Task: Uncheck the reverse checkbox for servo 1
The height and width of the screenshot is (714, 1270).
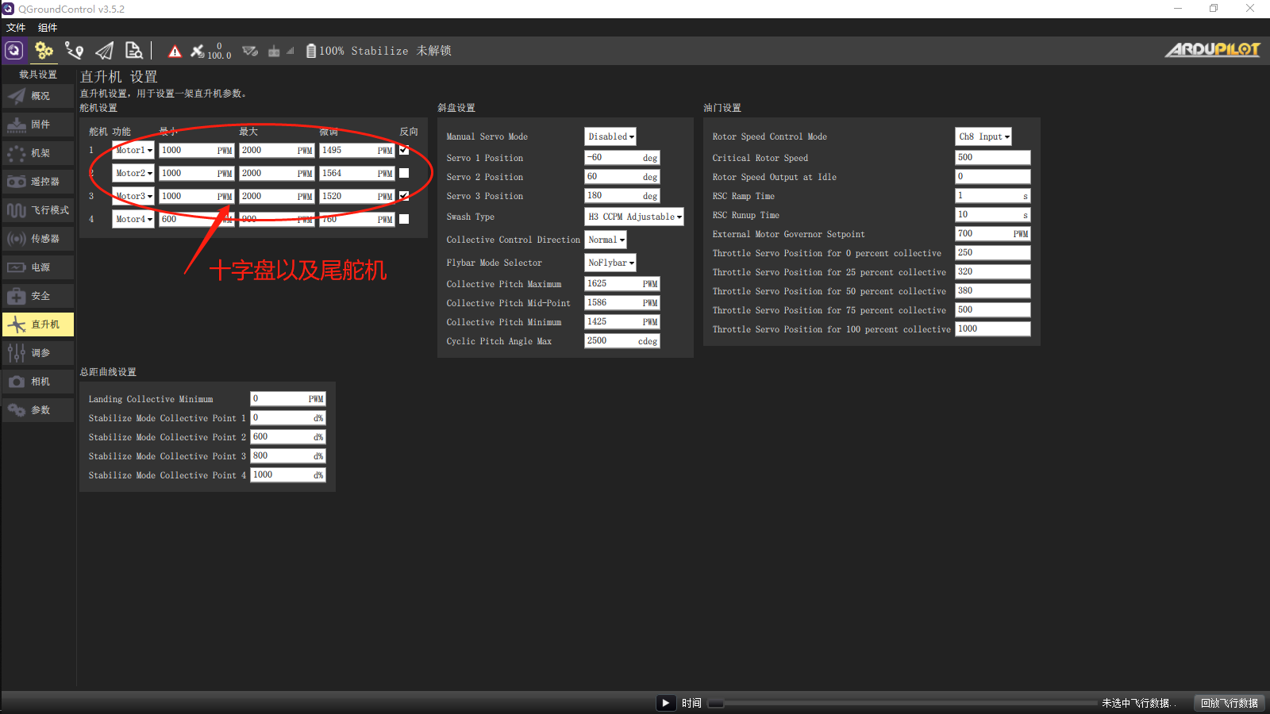Action: coord(404,150)
